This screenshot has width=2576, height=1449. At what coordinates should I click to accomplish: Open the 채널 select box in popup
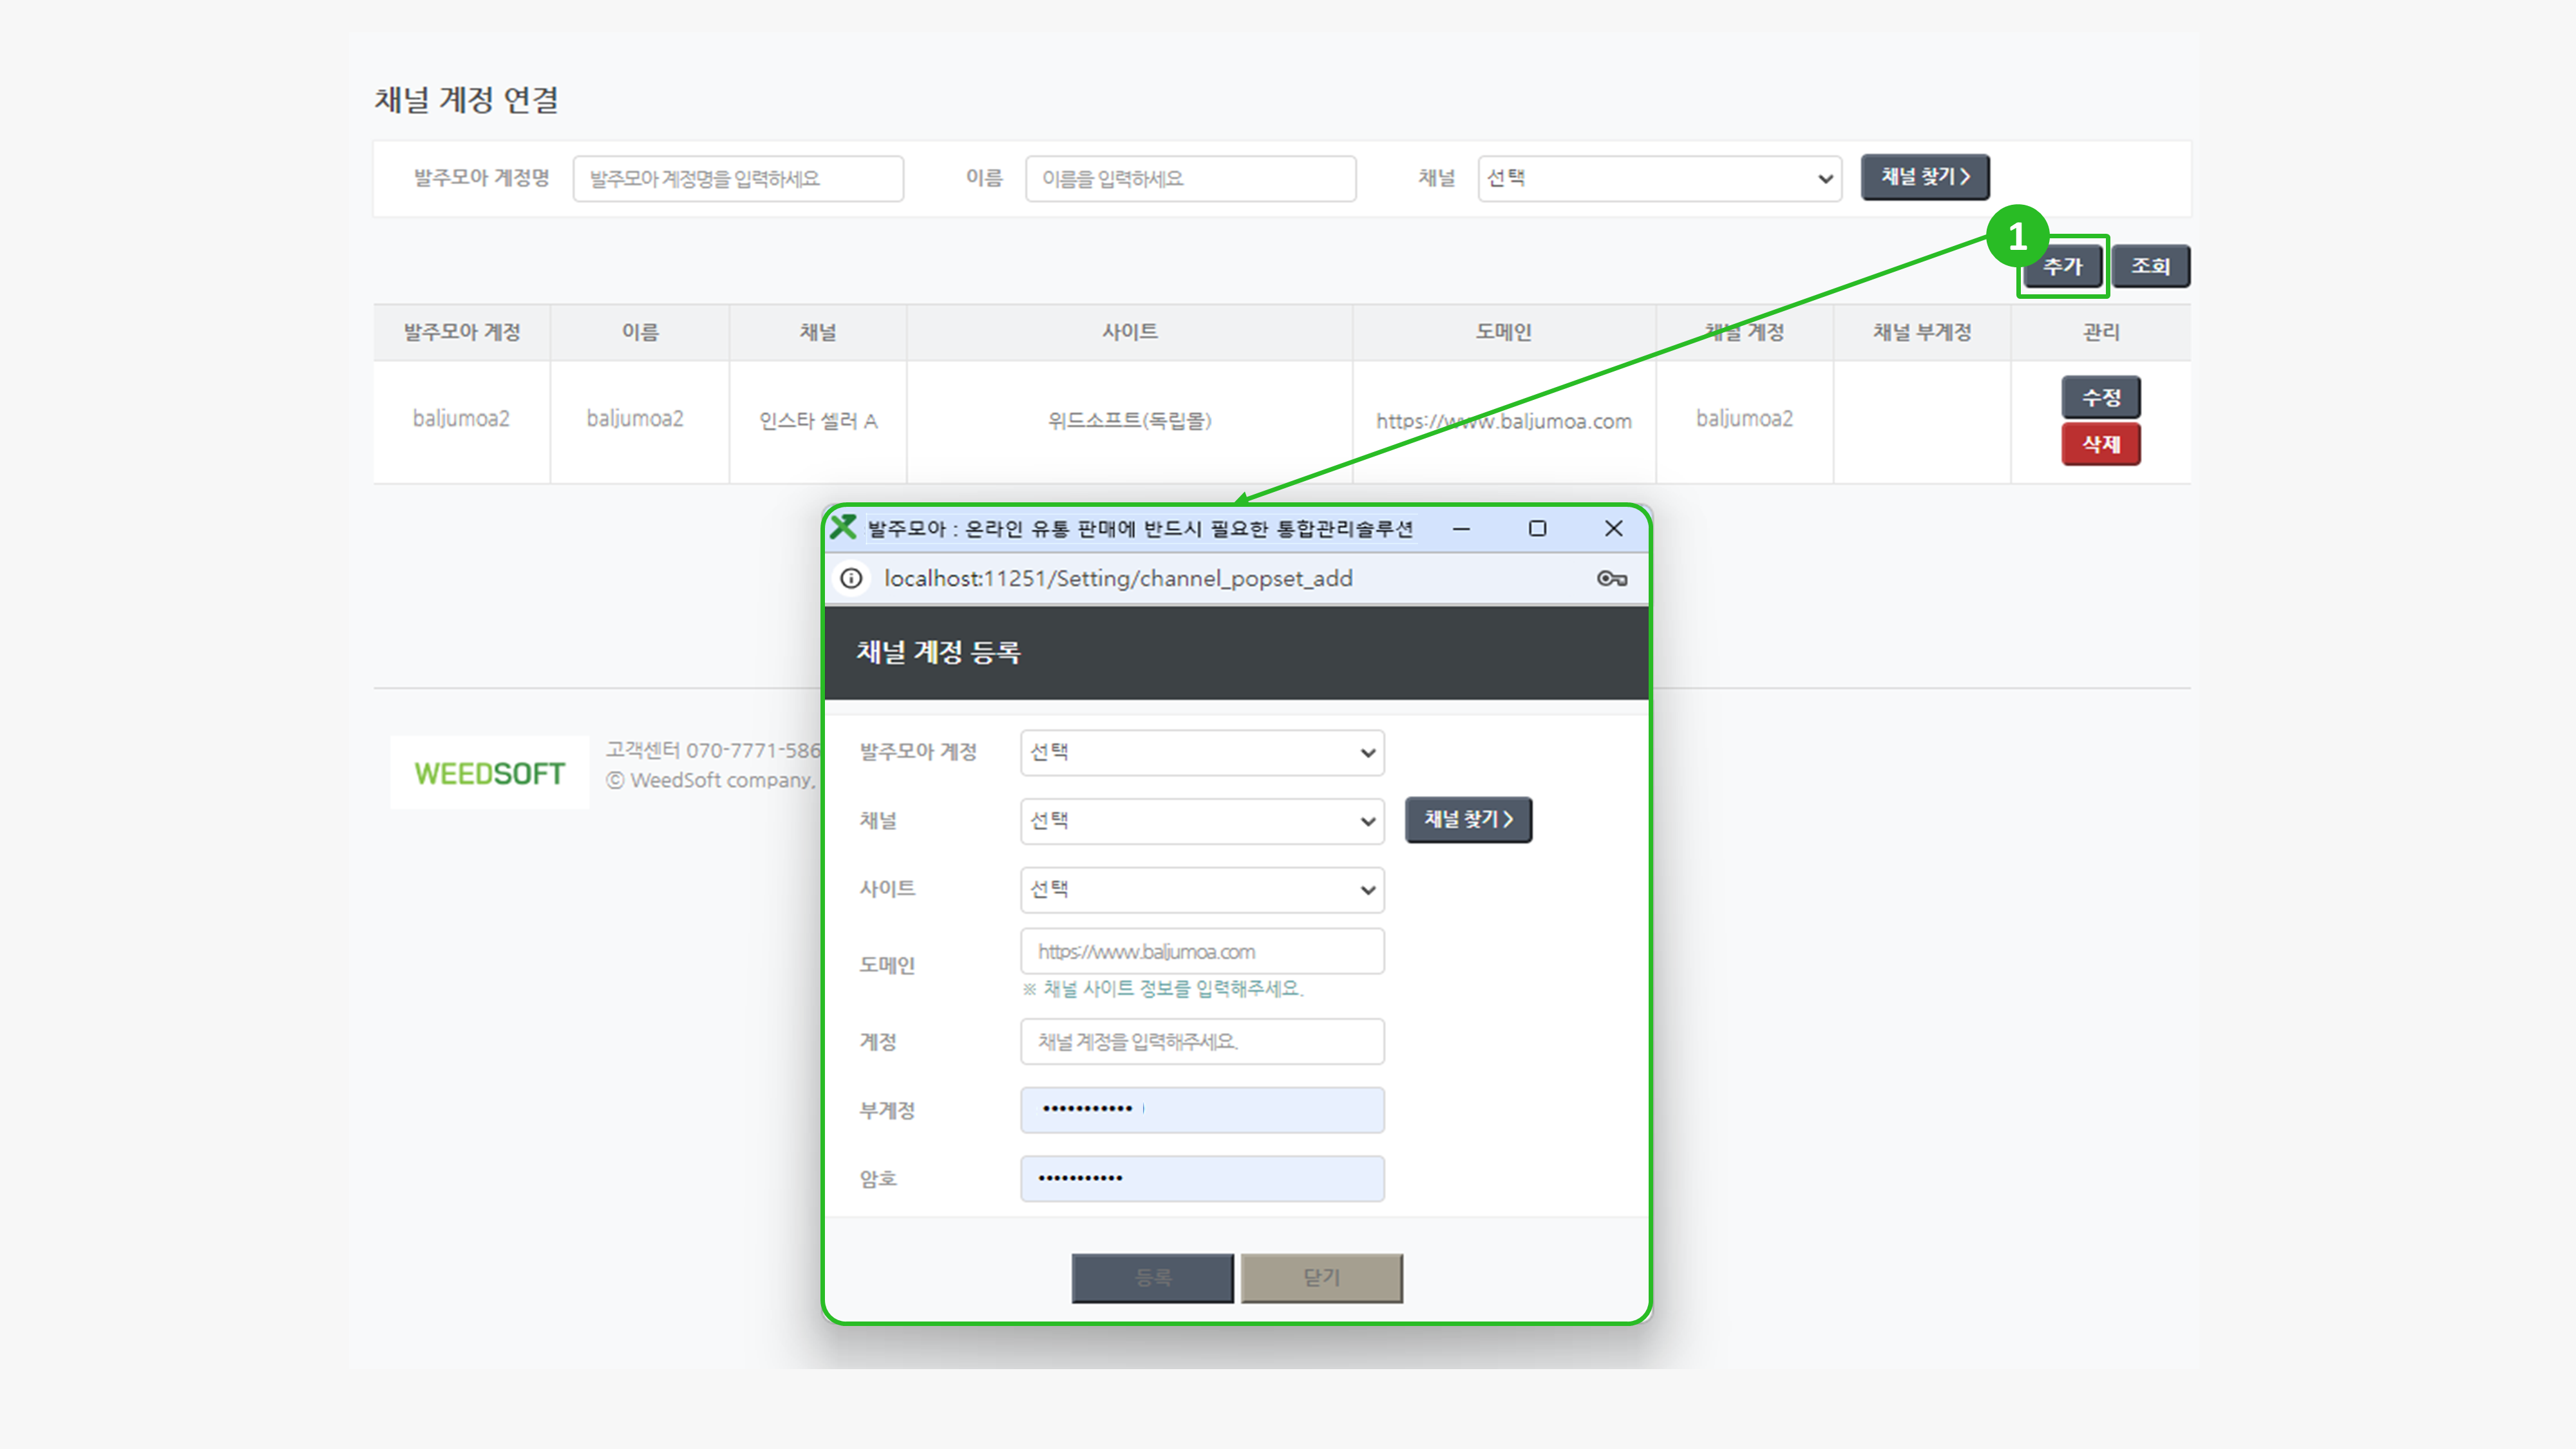[1202, 821]
